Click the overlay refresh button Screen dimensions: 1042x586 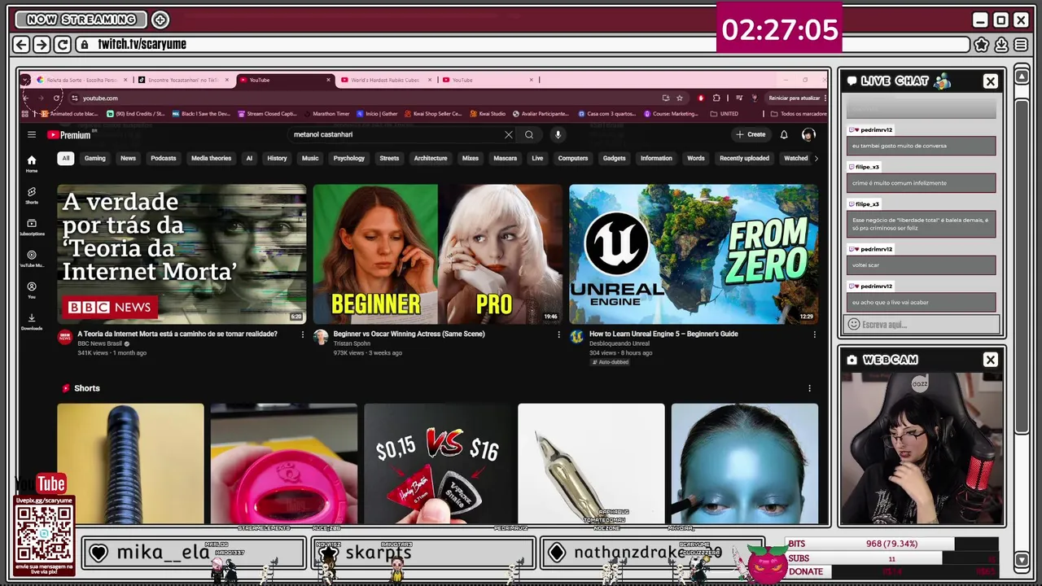coord(61,45)
